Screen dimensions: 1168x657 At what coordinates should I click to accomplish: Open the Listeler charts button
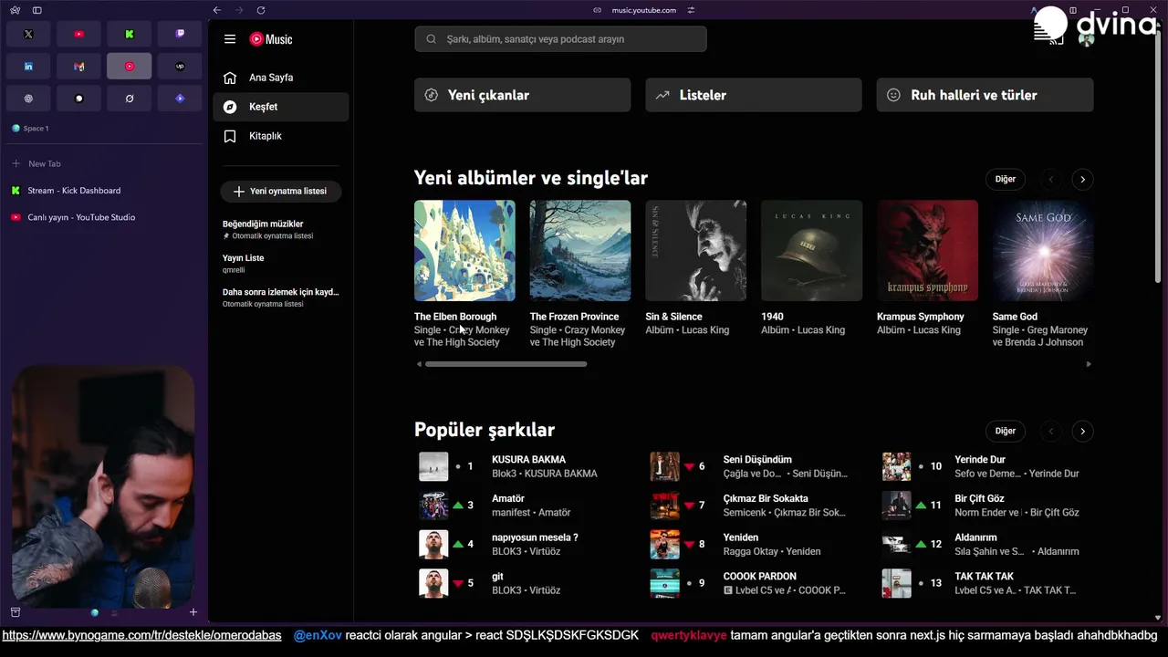[x=754, y=95]
